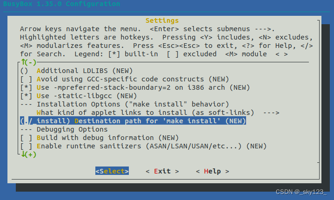Viewport: 334px width, 200px height.
Task: Click the Installation Options section header
Action: pyautogui.click(x=133, y=104)
